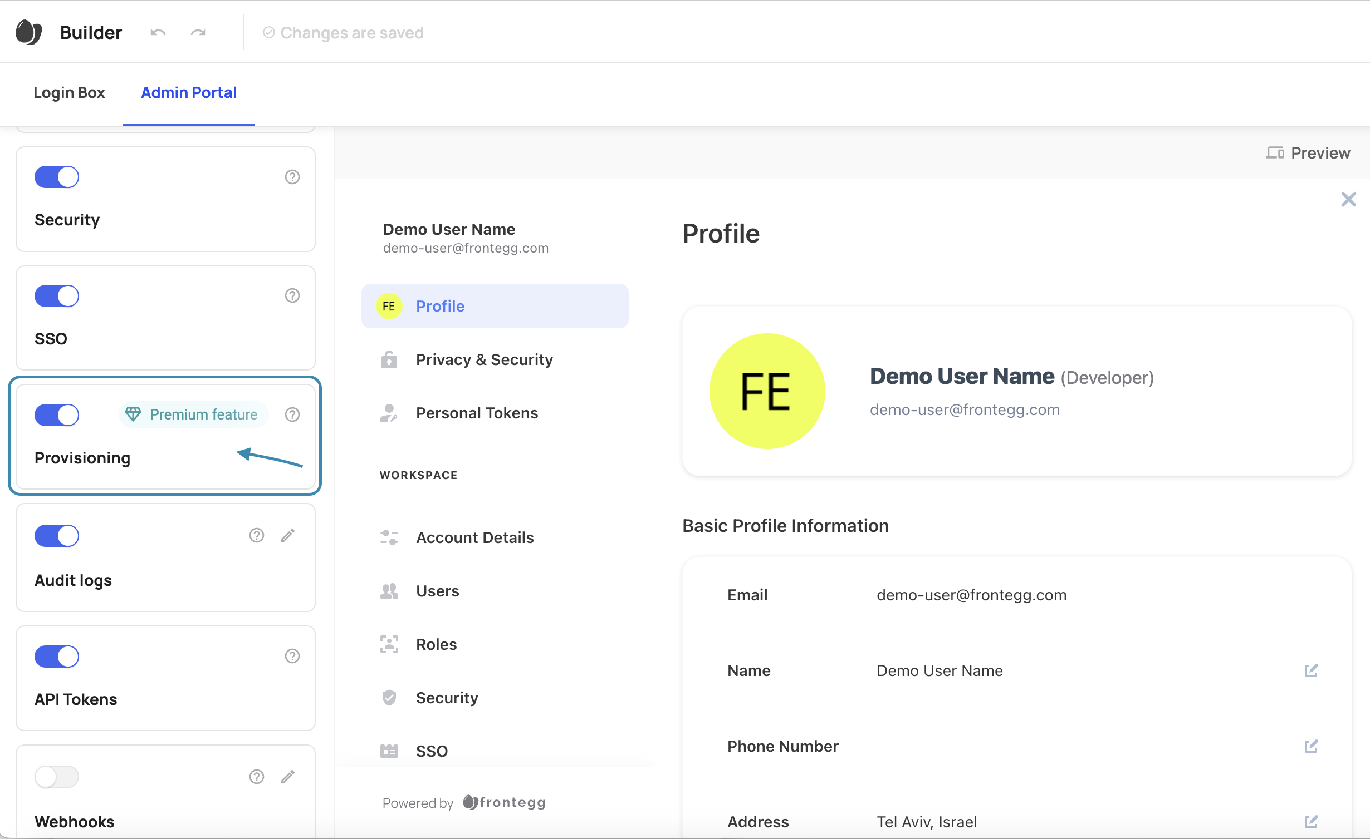The image size is (1370, 839).
Task: Click the undo arrow icon
Action: [158, 33]
